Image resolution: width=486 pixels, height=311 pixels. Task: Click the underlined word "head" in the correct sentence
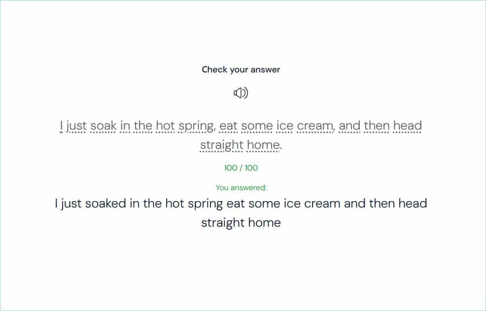coord(407,126)
